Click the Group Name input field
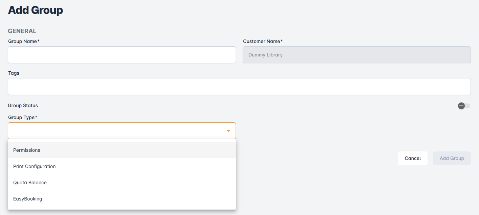This screenshot has width=479, height=215. coord(122,55)
